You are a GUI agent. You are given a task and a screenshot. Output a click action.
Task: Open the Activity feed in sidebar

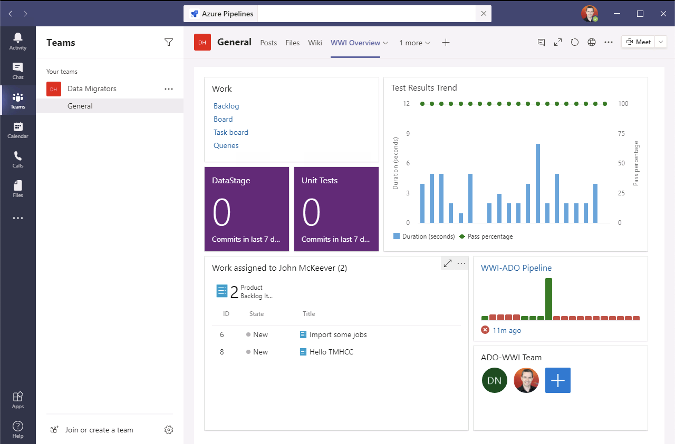(x=18, y=41)
